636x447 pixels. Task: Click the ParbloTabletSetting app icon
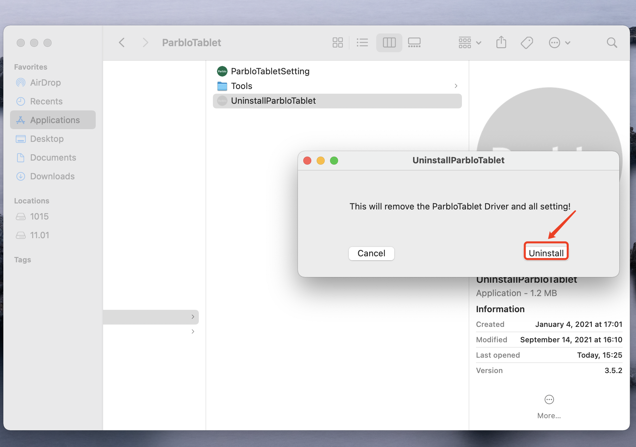[x=222, y=71]
